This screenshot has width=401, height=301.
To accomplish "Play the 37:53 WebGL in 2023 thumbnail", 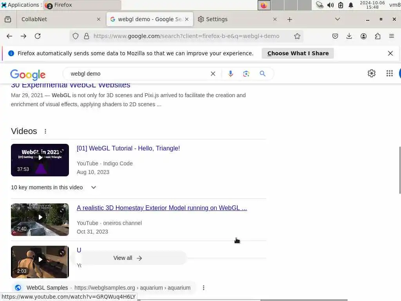I will click(40, 160).
